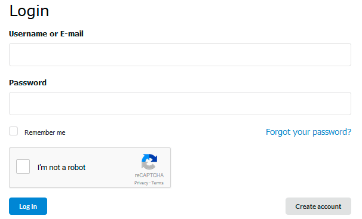Open the reCAPTCHA Terms link
Screen dimensions: 362x219
[x=158, y=183]
